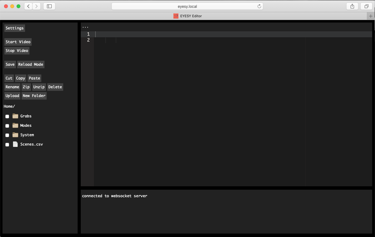375x237 pixels.
Task: Tick the checkbox beside Modes
Action: (x=7, y=126)
